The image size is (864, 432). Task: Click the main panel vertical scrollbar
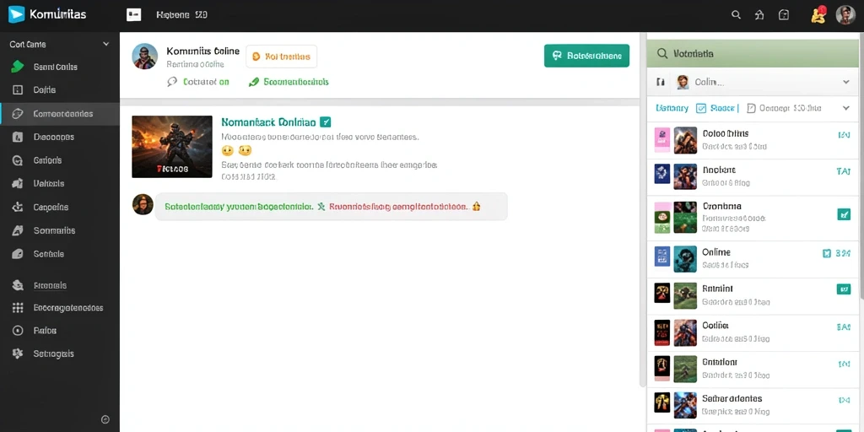641,209
